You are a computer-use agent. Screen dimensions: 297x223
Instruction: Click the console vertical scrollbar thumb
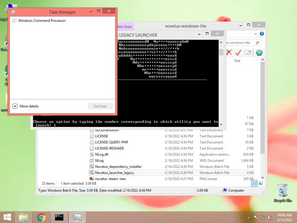pos(221,52)
